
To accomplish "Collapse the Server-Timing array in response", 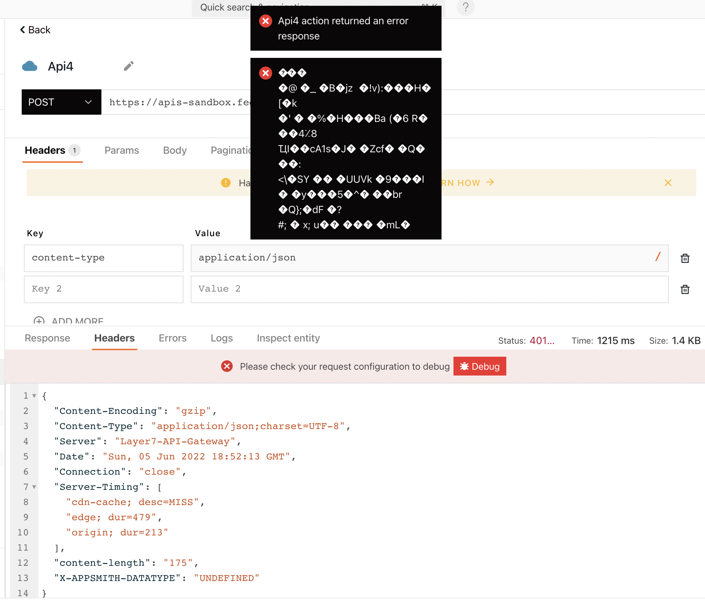I will (x=34, y=487).
